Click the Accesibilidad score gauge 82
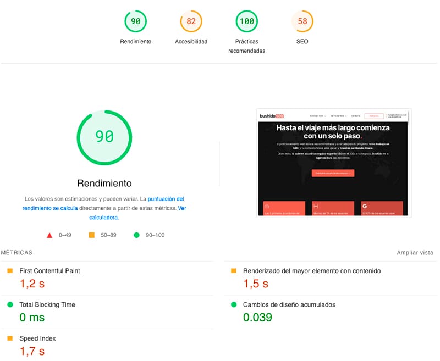 point(191,21)
